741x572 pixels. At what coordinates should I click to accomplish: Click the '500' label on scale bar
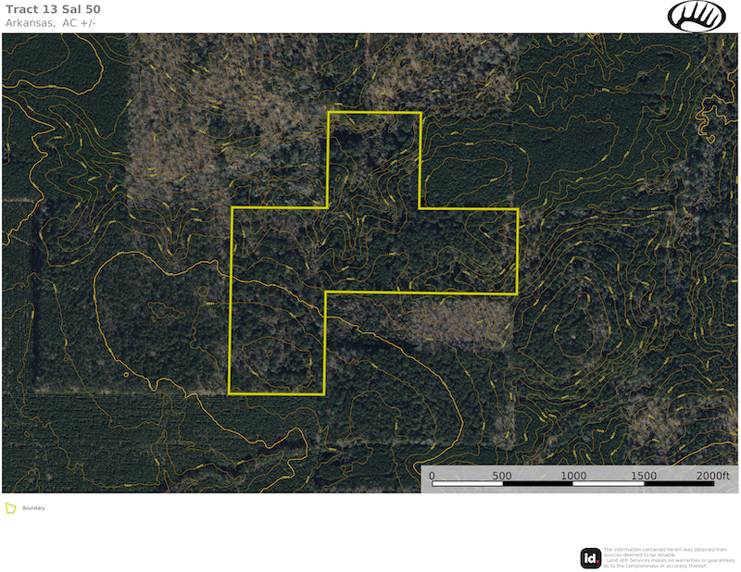point(502,476)
